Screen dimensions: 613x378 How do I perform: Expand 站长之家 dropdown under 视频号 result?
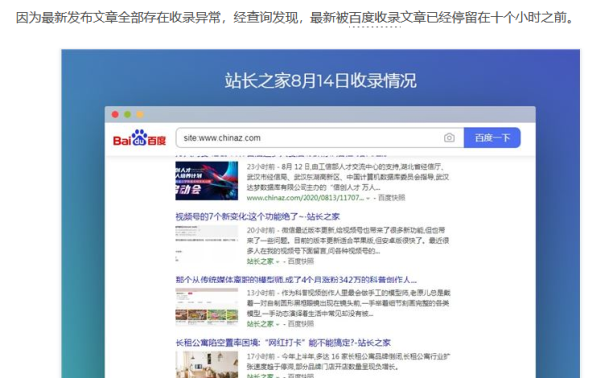278,262
